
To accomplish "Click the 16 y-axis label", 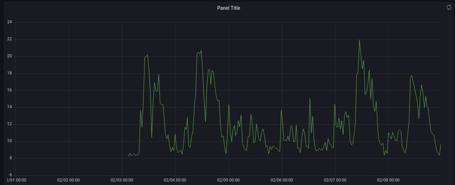I will [9, 90].
